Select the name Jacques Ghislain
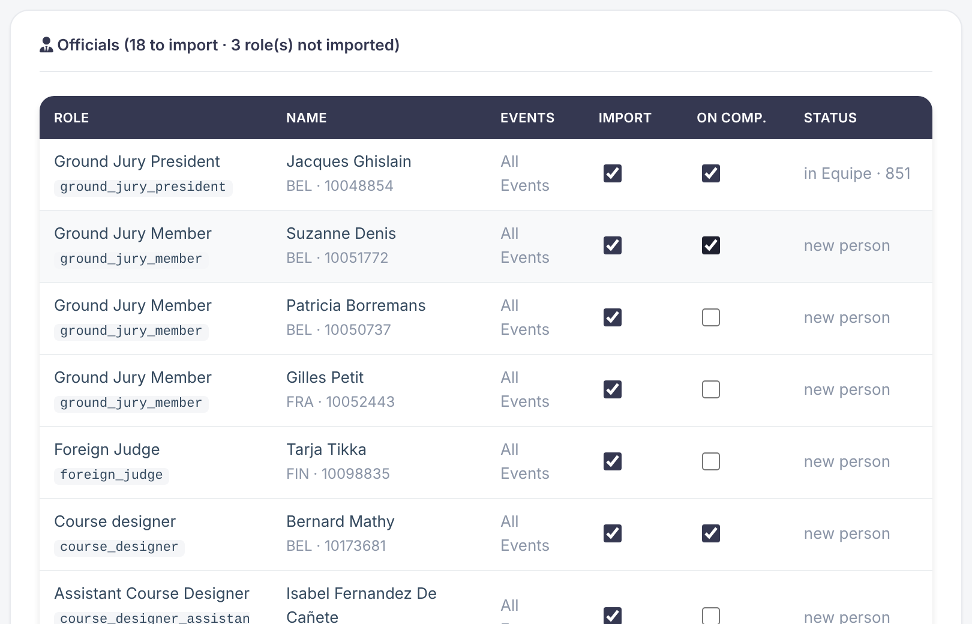 [x=349, y=161]
